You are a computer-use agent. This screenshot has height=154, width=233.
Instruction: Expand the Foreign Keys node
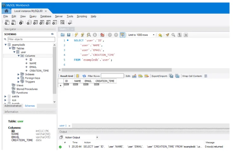coord(18,78)
